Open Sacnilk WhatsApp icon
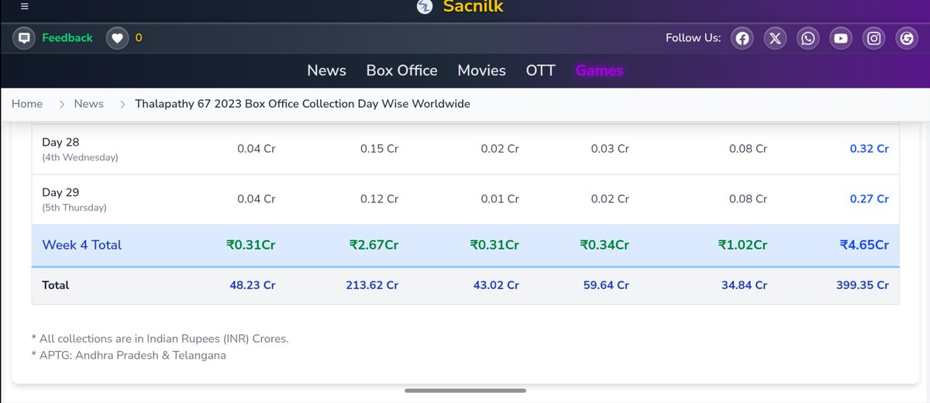This screenshot has width=930, height=403. (x=808, y=38)
